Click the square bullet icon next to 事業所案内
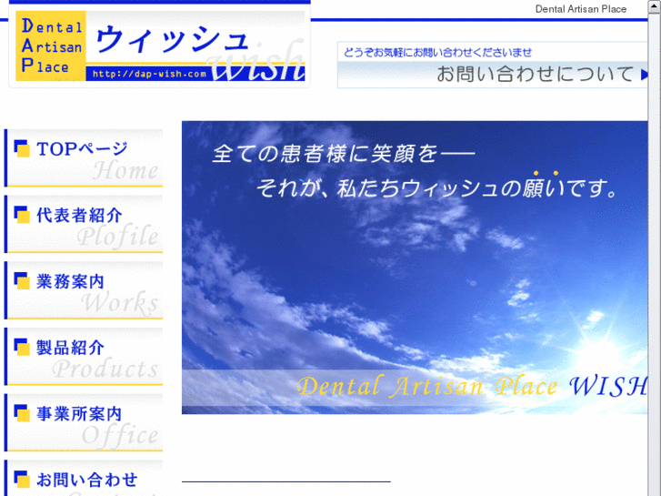The width and height of the screenshot is (661, 496). point(22,413)
